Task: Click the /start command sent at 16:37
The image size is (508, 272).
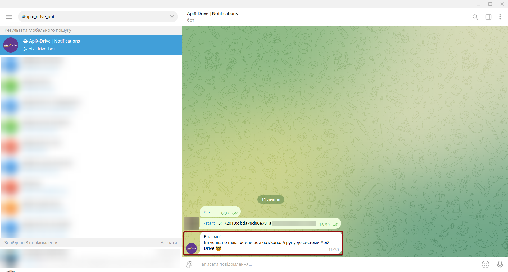Action: click(x=209, y=212)
